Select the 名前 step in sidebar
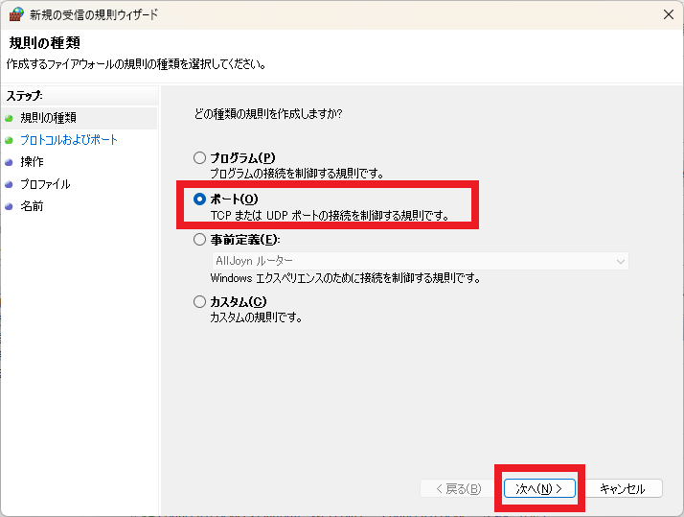Viewport: 684px width, 517px height. tap(32, 206)
